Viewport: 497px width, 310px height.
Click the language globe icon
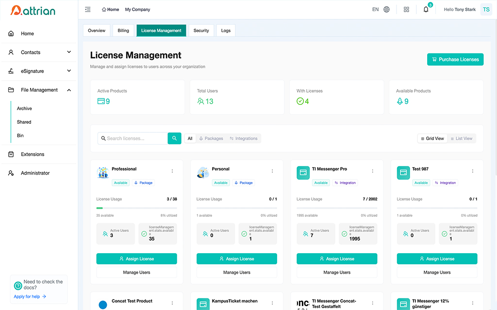point(386,9)
